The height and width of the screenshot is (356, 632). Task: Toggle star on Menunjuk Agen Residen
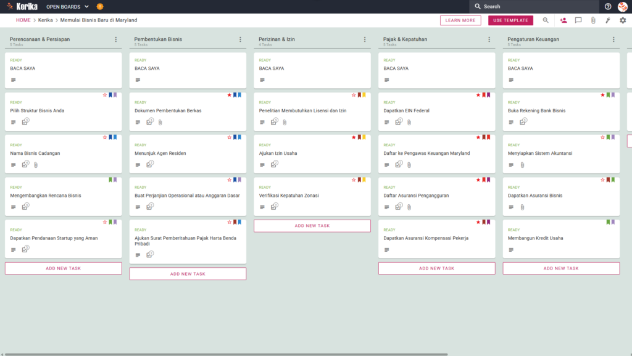tap(230, 138)
